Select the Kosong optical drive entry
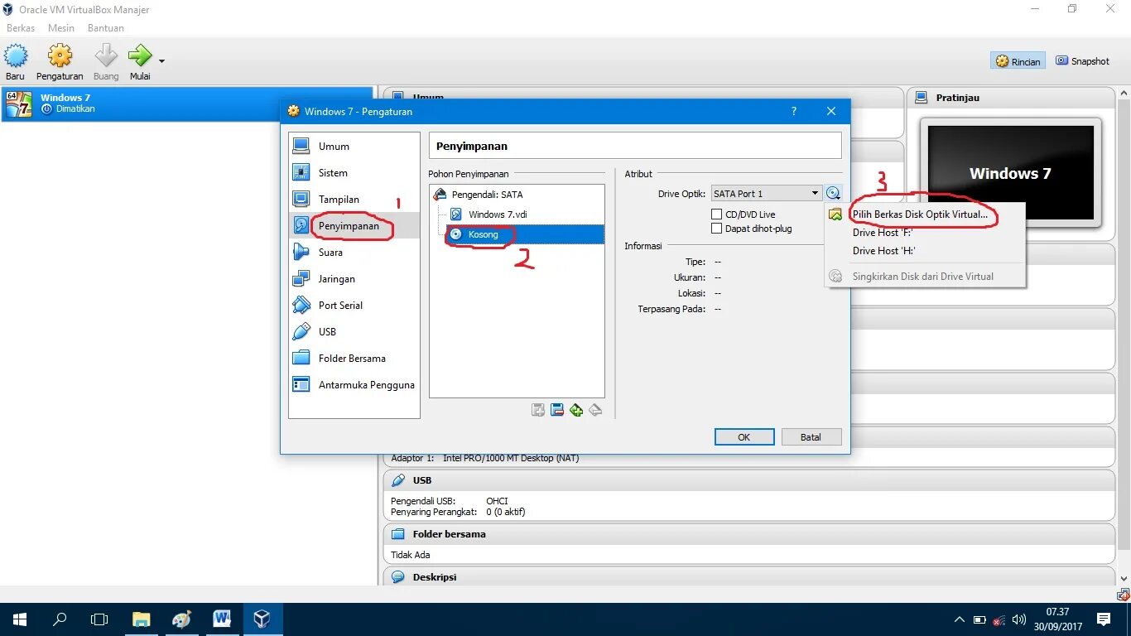The image size is (1131, 636). pyautogui.click(x=525, y=234)
